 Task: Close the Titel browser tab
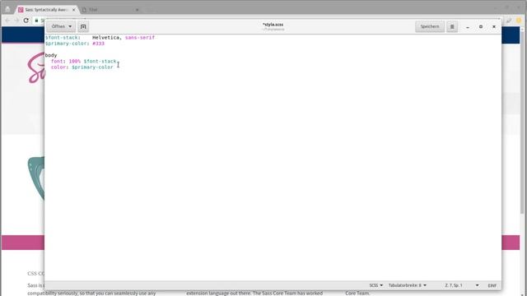tap(137, 10)
